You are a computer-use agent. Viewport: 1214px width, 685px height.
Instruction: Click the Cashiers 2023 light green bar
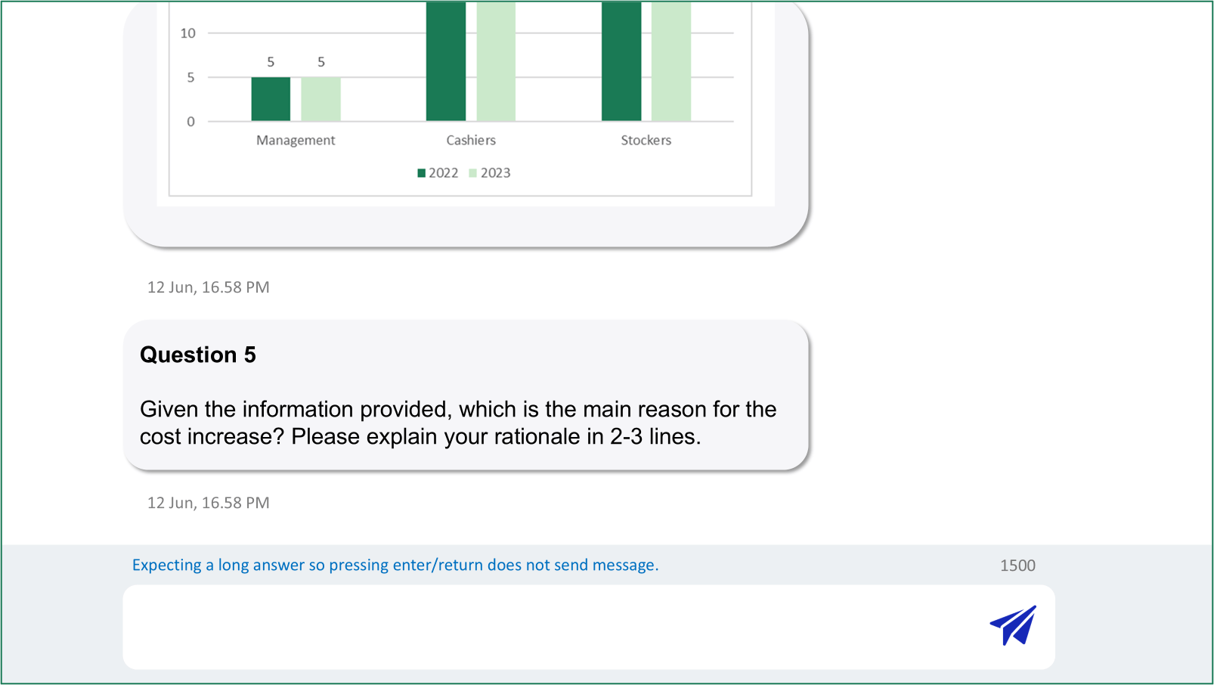pyautogui.click(x=496, y=60)
